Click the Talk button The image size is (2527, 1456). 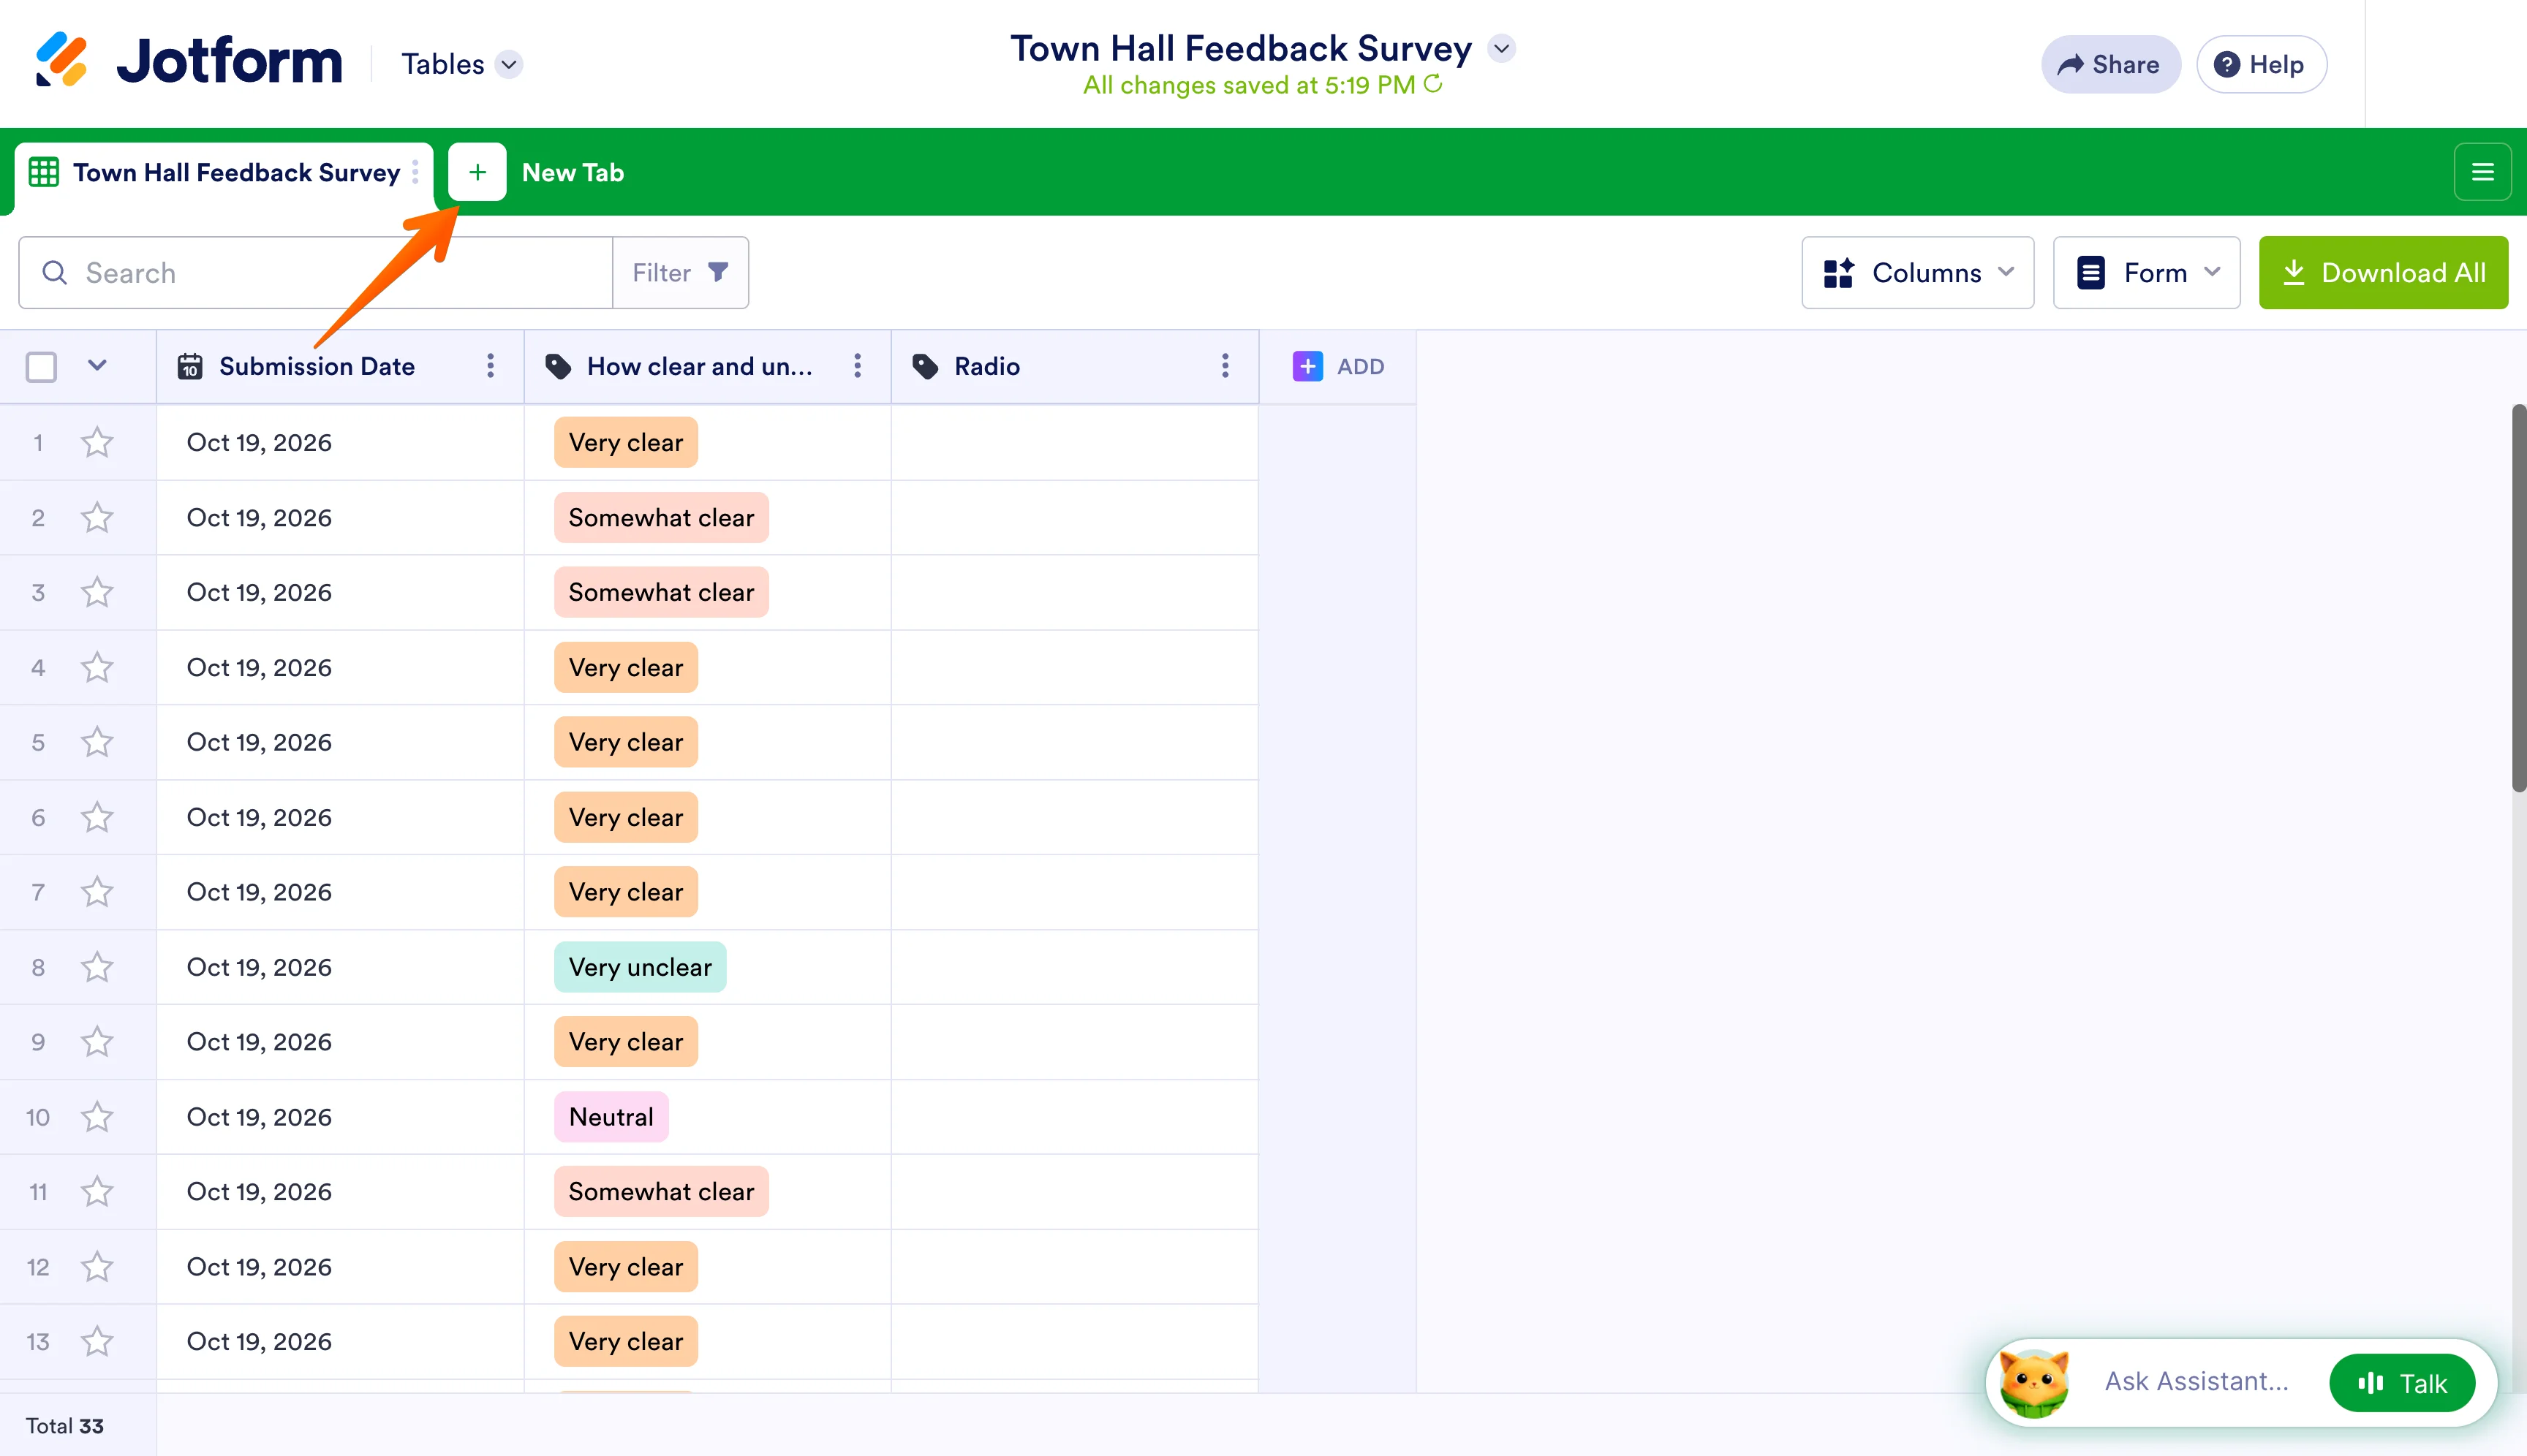(x=2402, y=1383)
